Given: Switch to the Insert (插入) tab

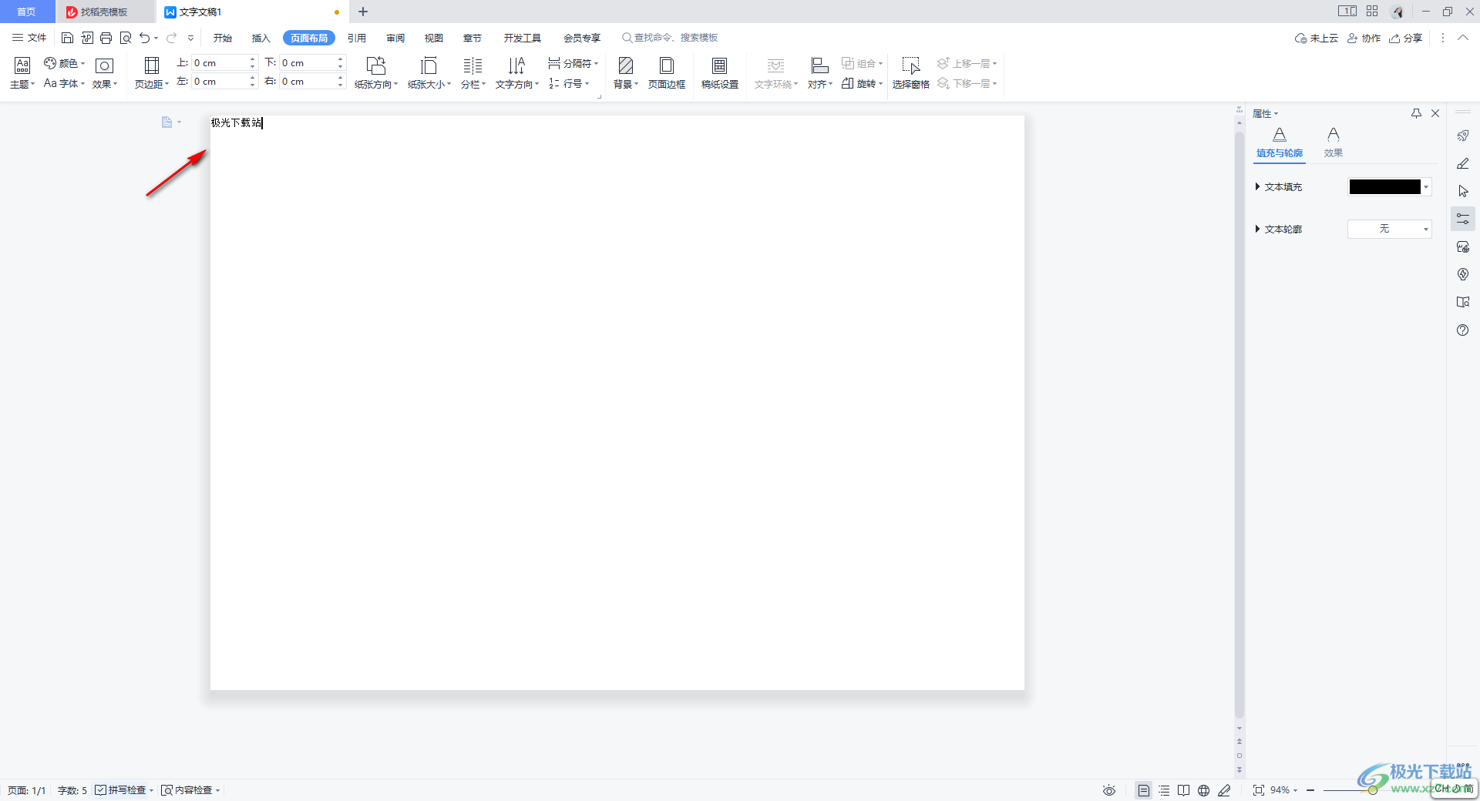Looking at the screenshot, I should click(x=261, y=38).
